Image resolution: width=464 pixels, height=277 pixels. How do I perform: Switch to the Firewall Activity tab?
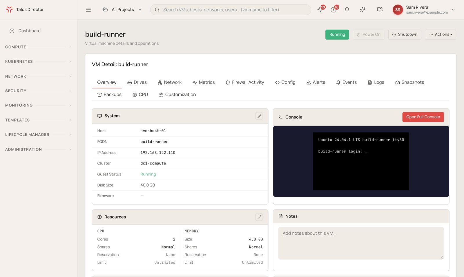[245, 82]
